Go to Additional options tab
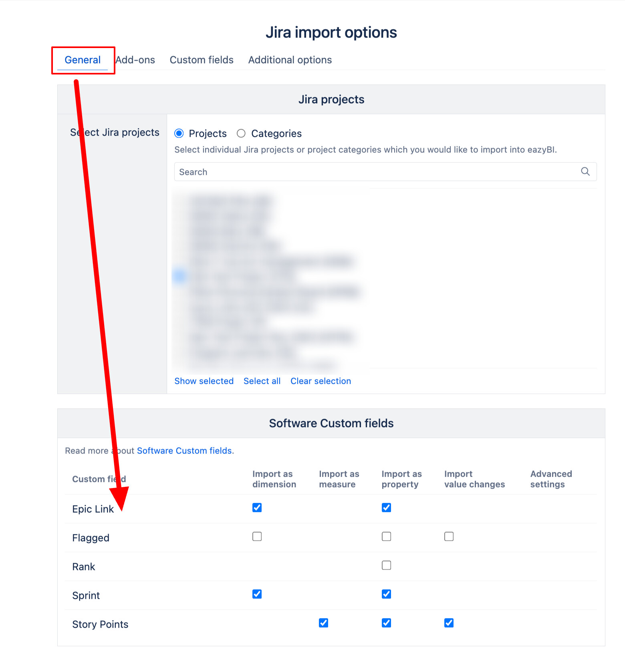Screen dimensions: 625x657 [290, 60]
